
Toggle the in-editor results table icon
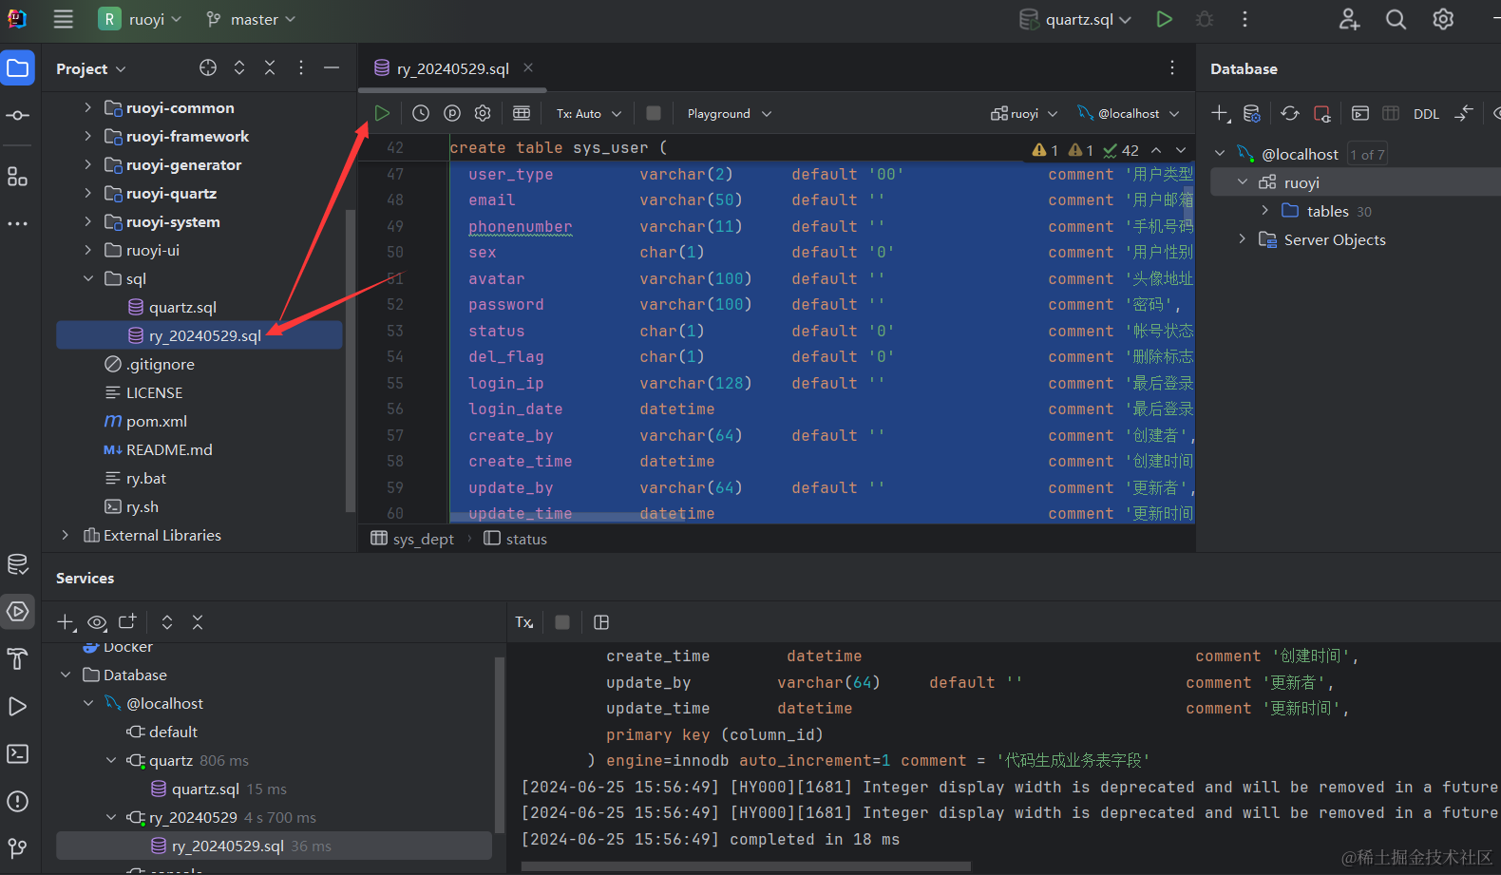522,113
